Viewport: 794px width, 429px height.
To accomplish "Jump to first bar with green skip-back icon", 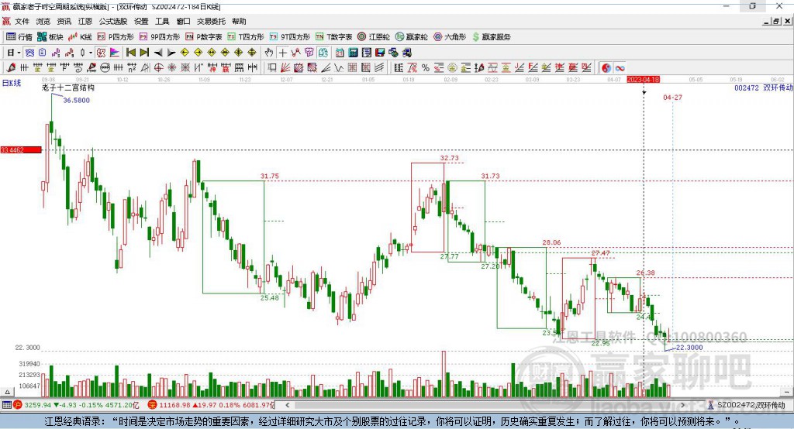I will (130, 53).
